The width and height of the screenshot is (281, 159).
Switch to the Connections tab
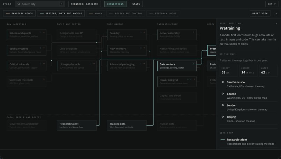115,4
